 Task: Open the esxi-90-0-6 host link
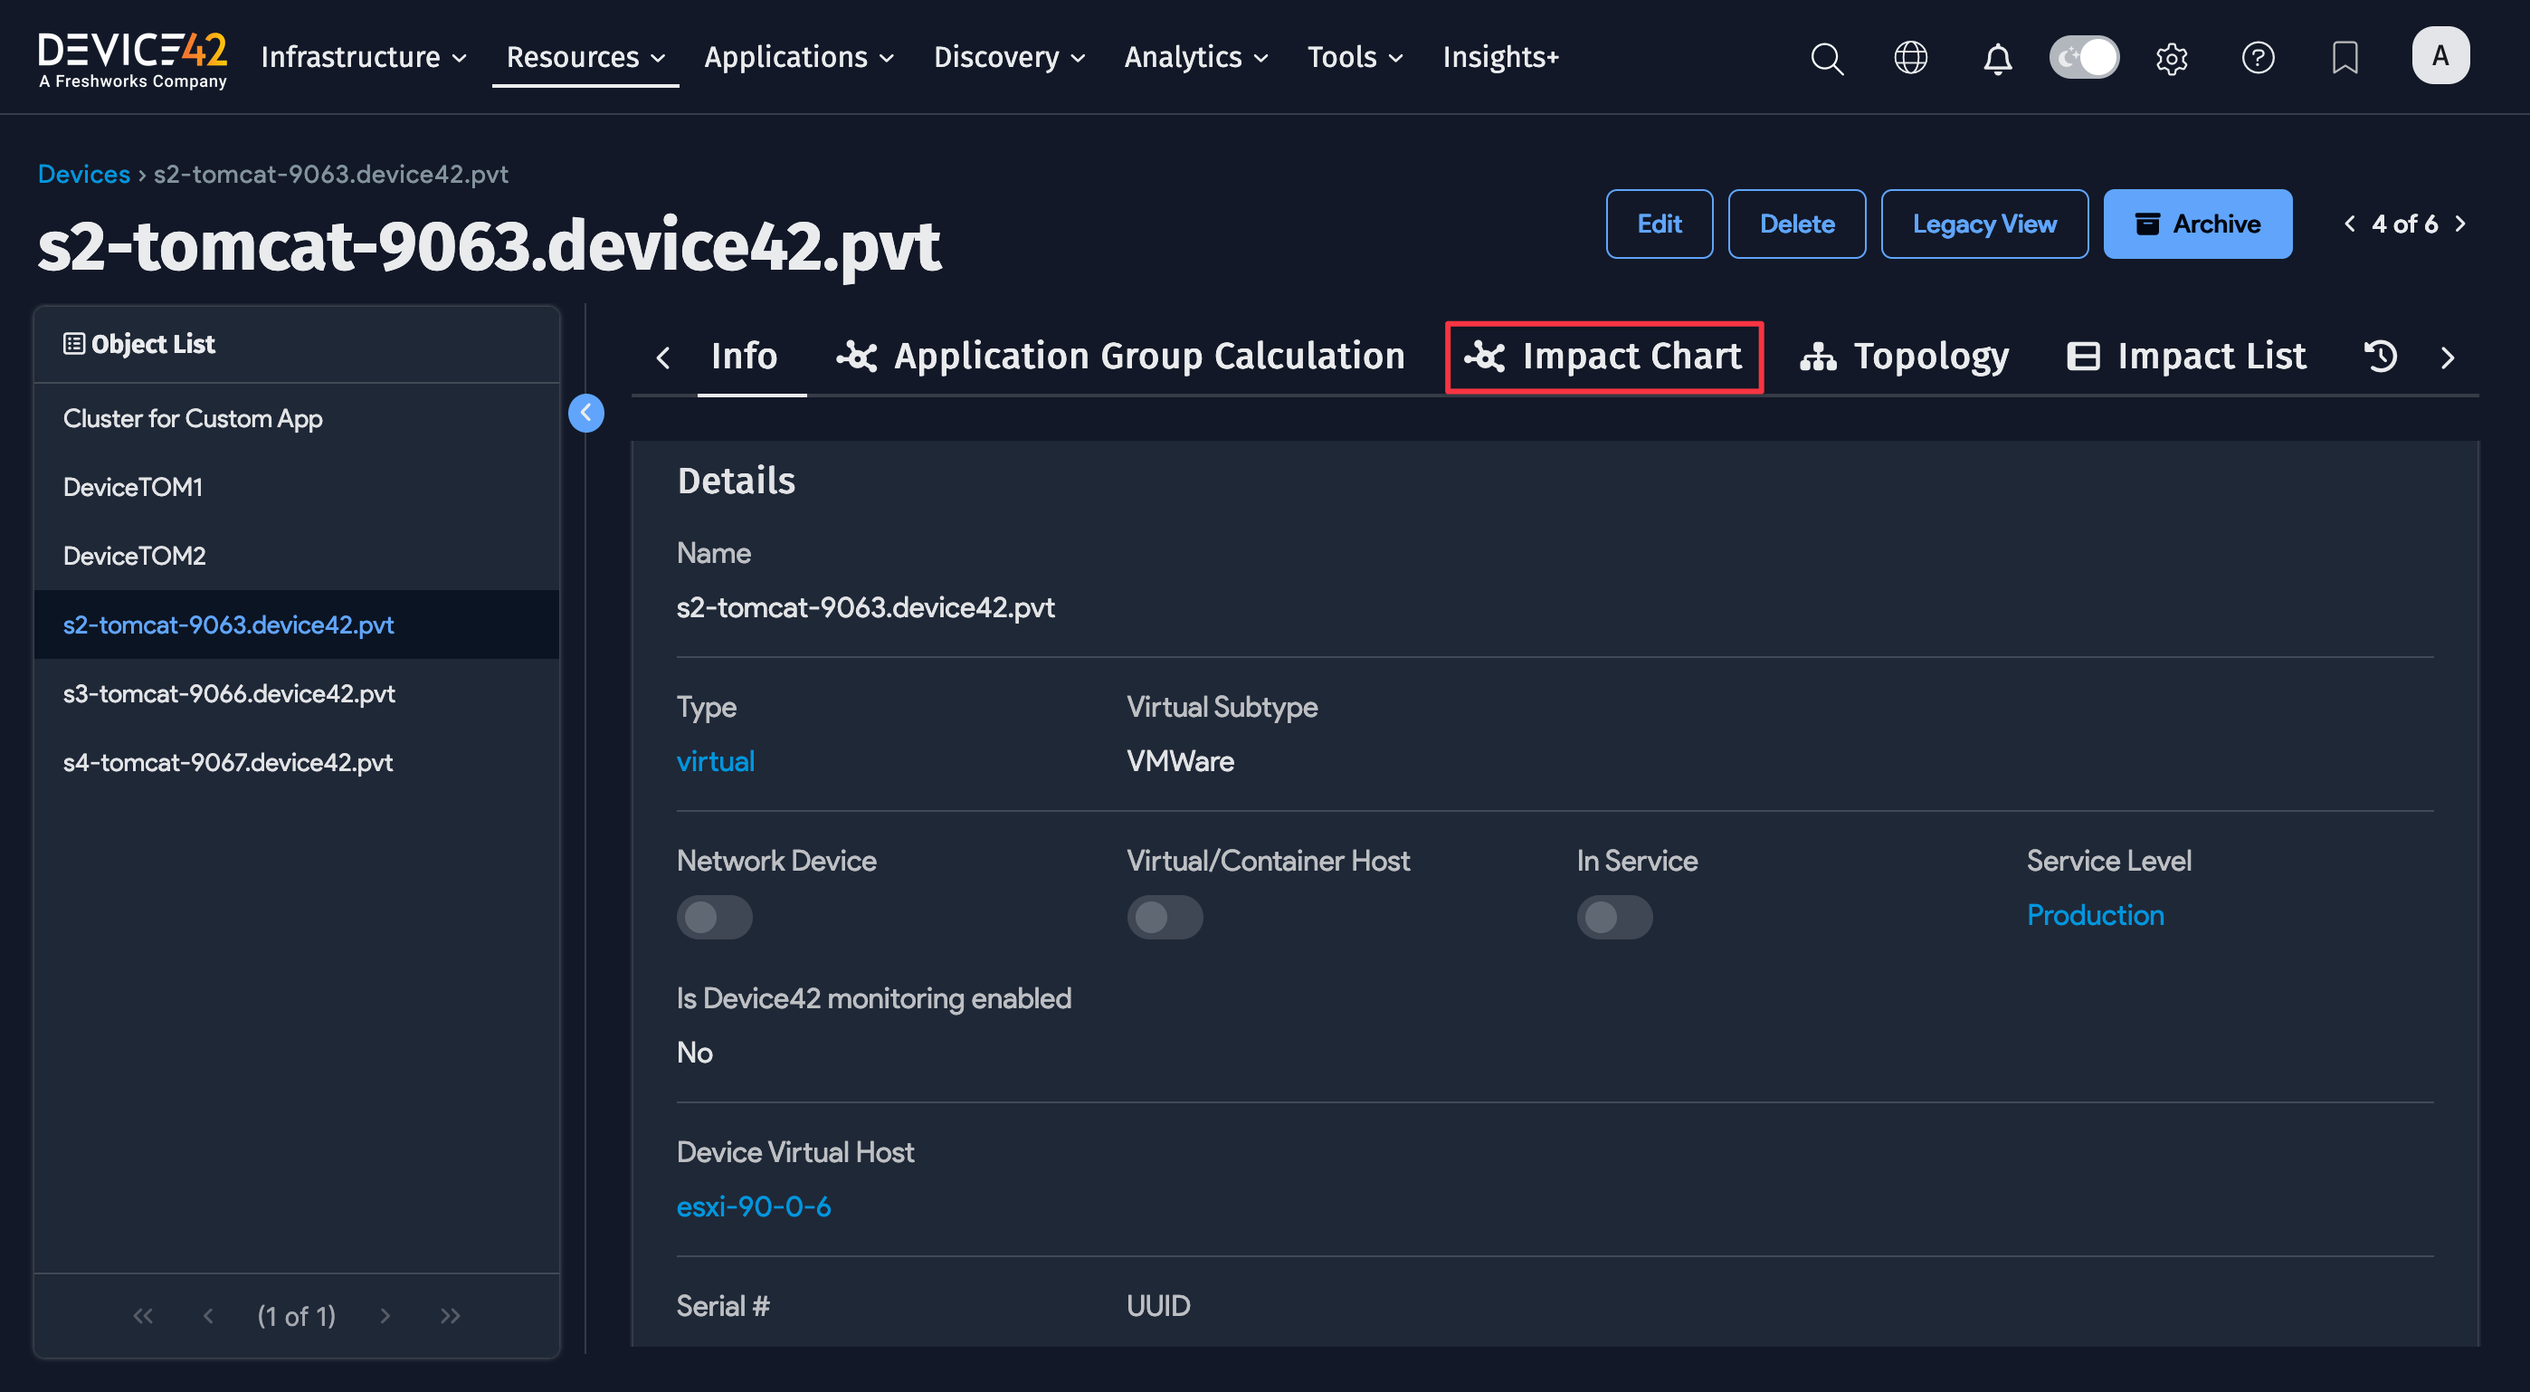click(x=754, y=1206)
